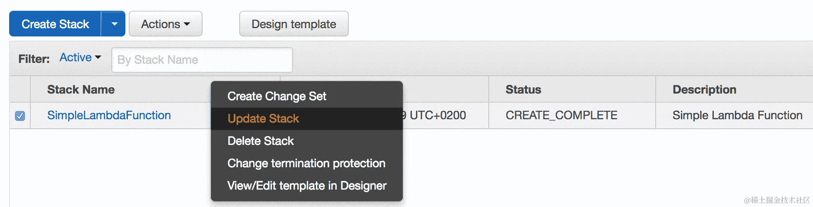Focus the By Stack Name filter field
The width and height of the screenshot is (813, 207).
[x=202, y=60]
